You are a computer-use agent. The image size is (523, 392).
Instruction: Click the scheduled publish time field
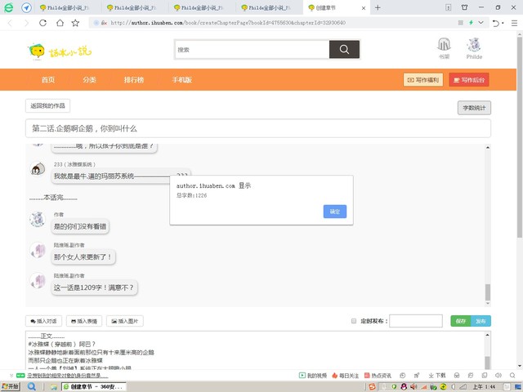coord(415,321)
